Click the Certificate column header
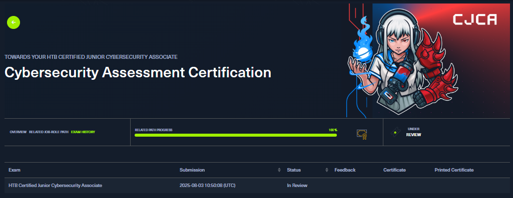Screen dimensions: 513x198 pos(394,170)
